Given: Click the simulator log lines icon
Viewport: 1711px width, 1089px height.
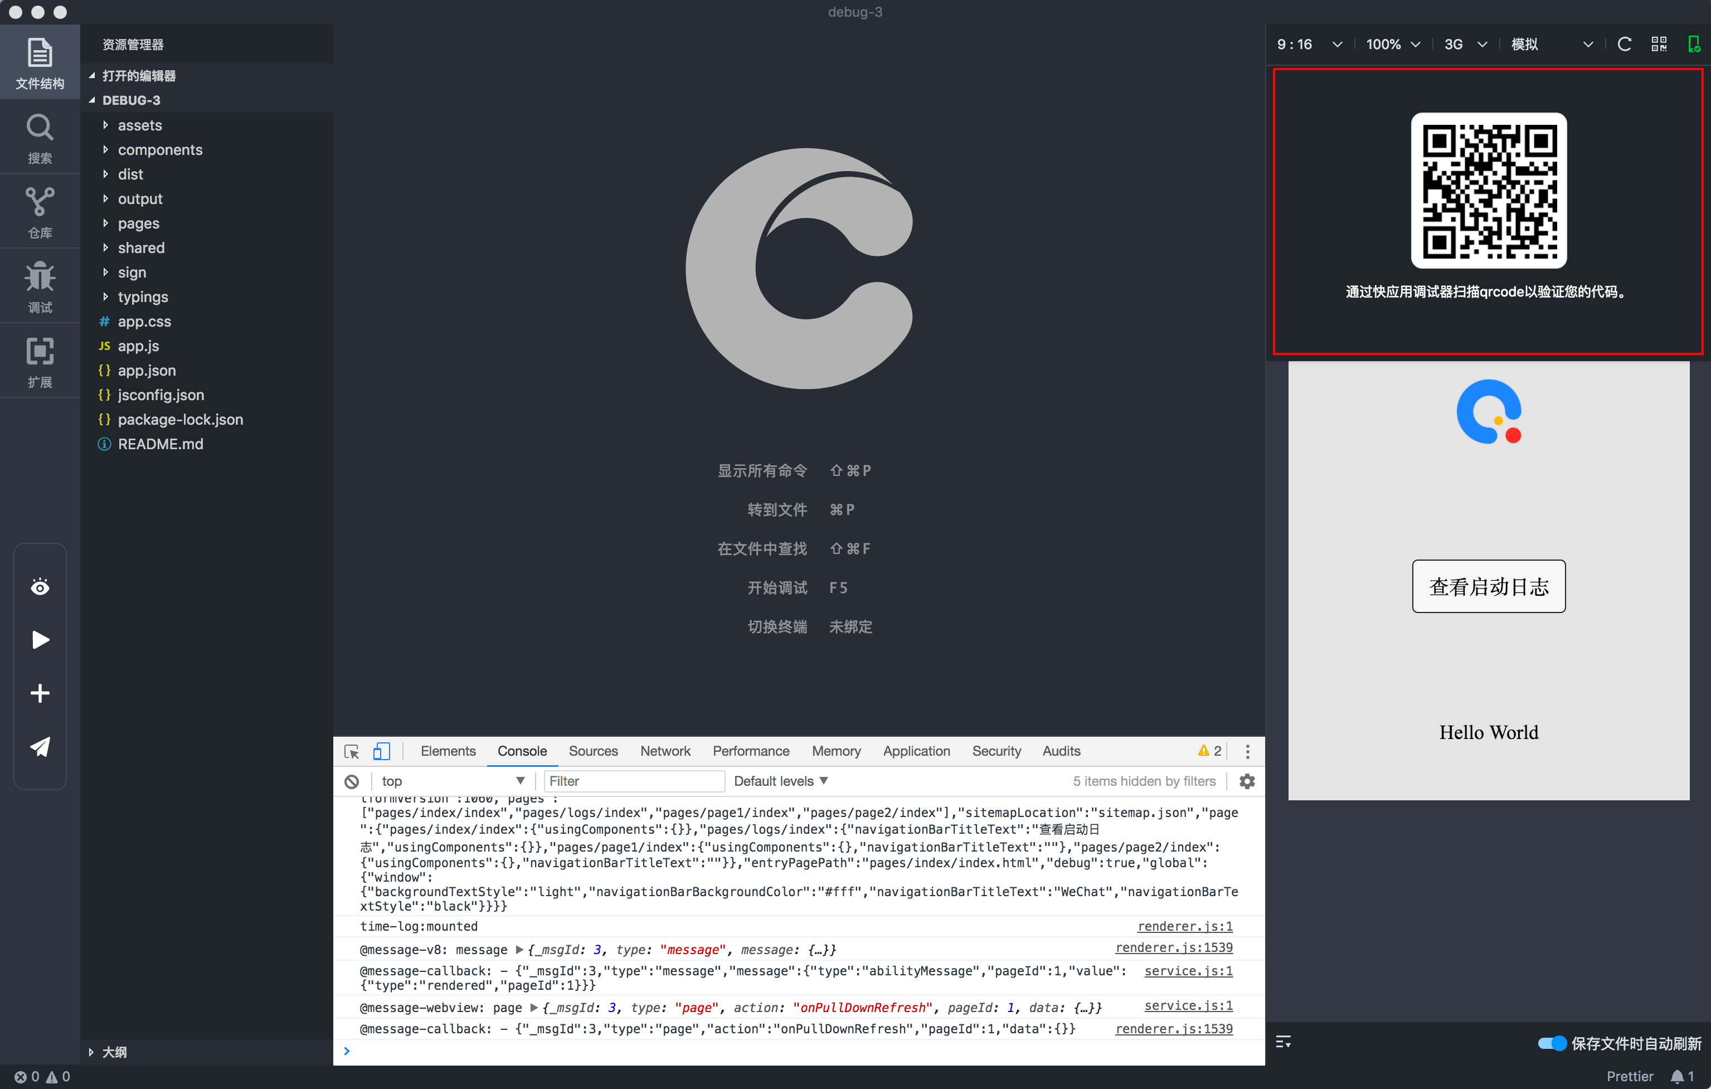Looking at the screenshot, I should click(x=1283, y=1042).
